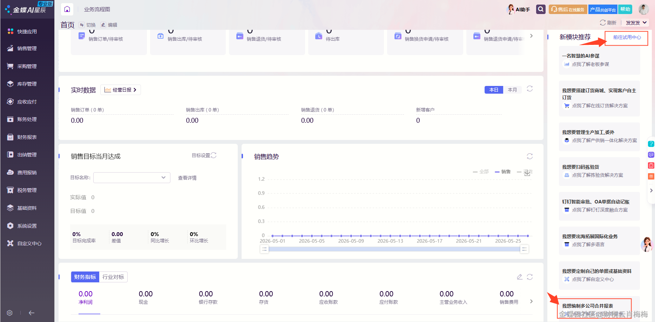655x322 pixels.
Task: Click 目标设置 link
Action: click(x=201, y=155)
